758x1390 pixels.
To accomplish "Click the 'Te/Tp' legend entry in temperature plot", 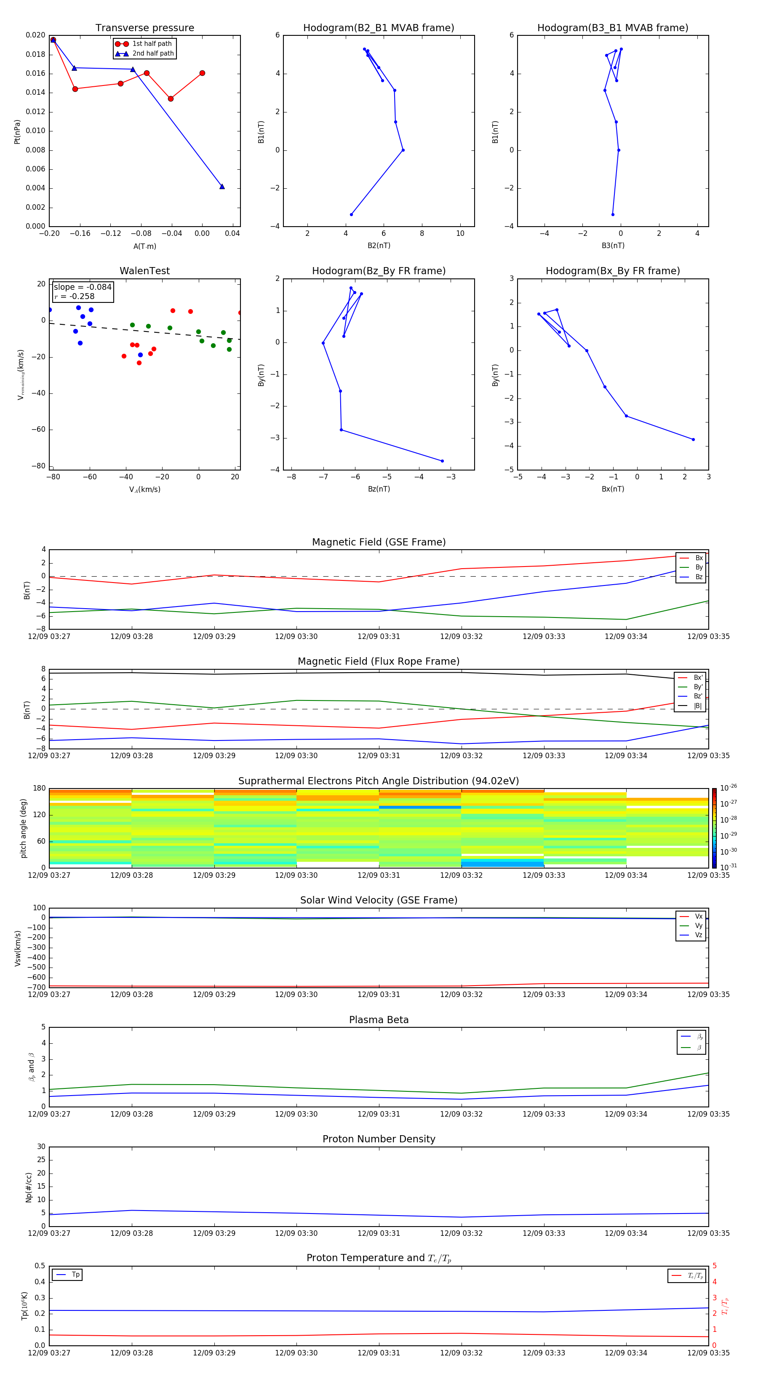I will coord(687,1276).
